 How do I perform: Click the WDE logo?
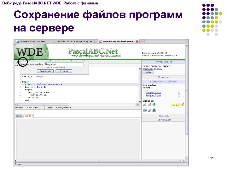coord(30,52)
